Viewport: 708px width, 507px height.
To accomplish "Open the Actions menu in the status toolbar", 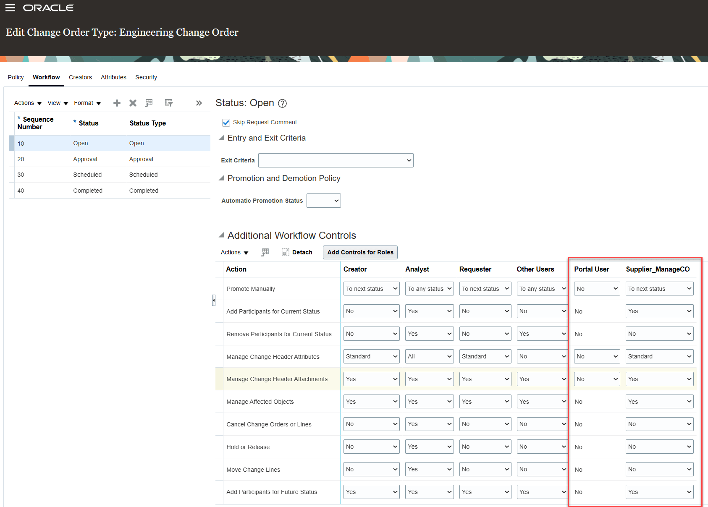I will coord(27,103).
